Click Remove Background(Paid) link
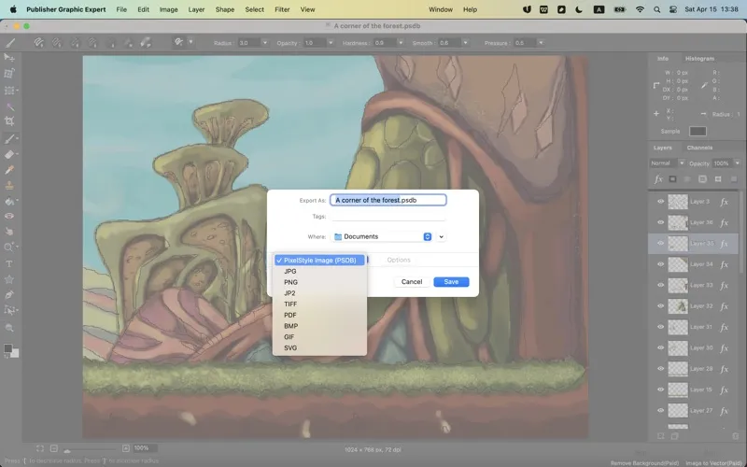 [x=644, y=463]
